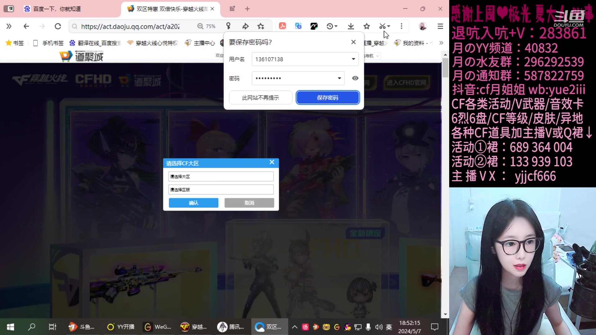596x335 pixels.
Task: Close the 双区特惠 tab
Action: [x=212, y=9]
